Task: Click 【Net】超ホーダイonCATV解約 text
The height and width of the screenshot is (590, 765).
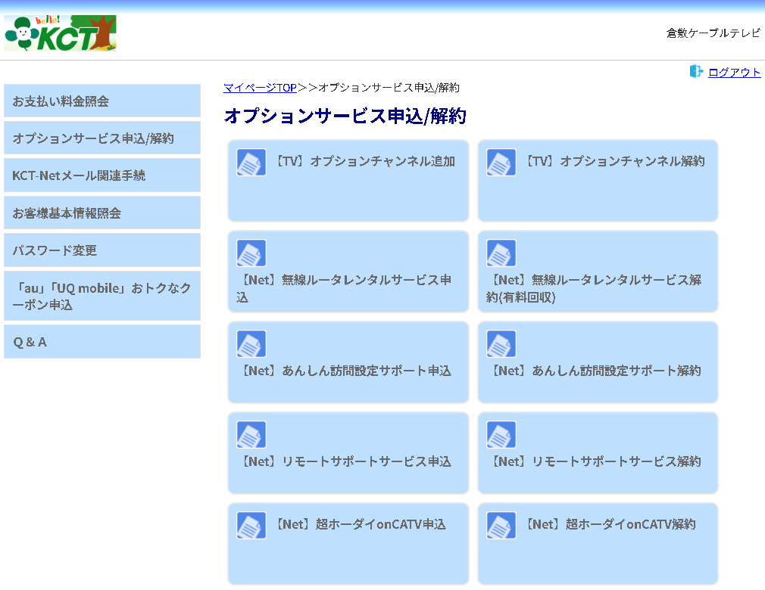Action: point(610,524)
